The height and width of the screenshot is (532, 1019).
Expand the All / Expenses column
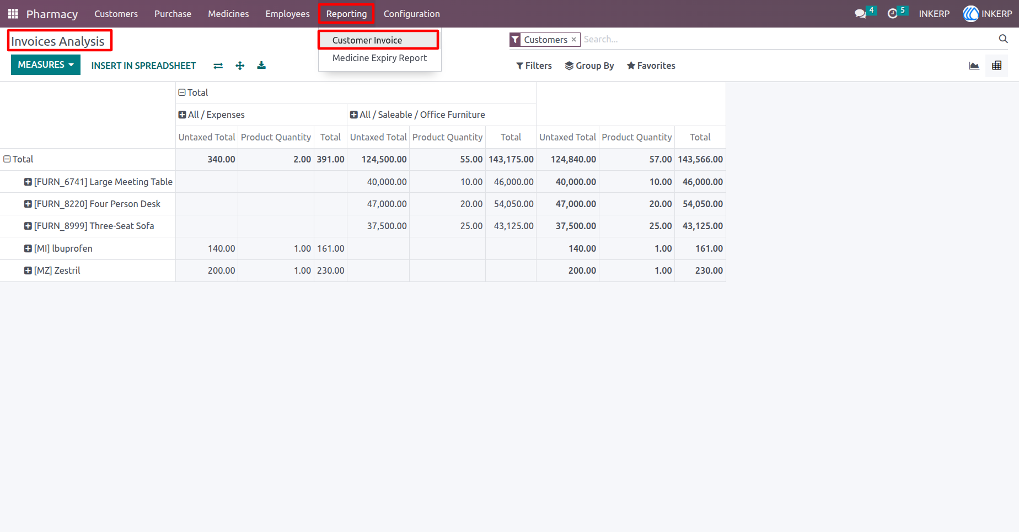[x=211, y=115]
